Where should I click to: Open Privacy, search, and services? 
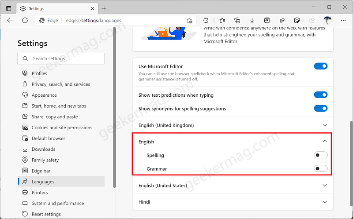pyautogui.click(x=61, y=84)
